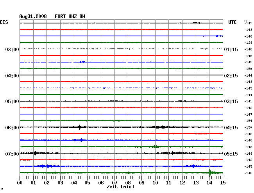Select minute 01 on the time axis
Image resolution: width=254 pixels, height=193 pixels.
click(33, 182)
